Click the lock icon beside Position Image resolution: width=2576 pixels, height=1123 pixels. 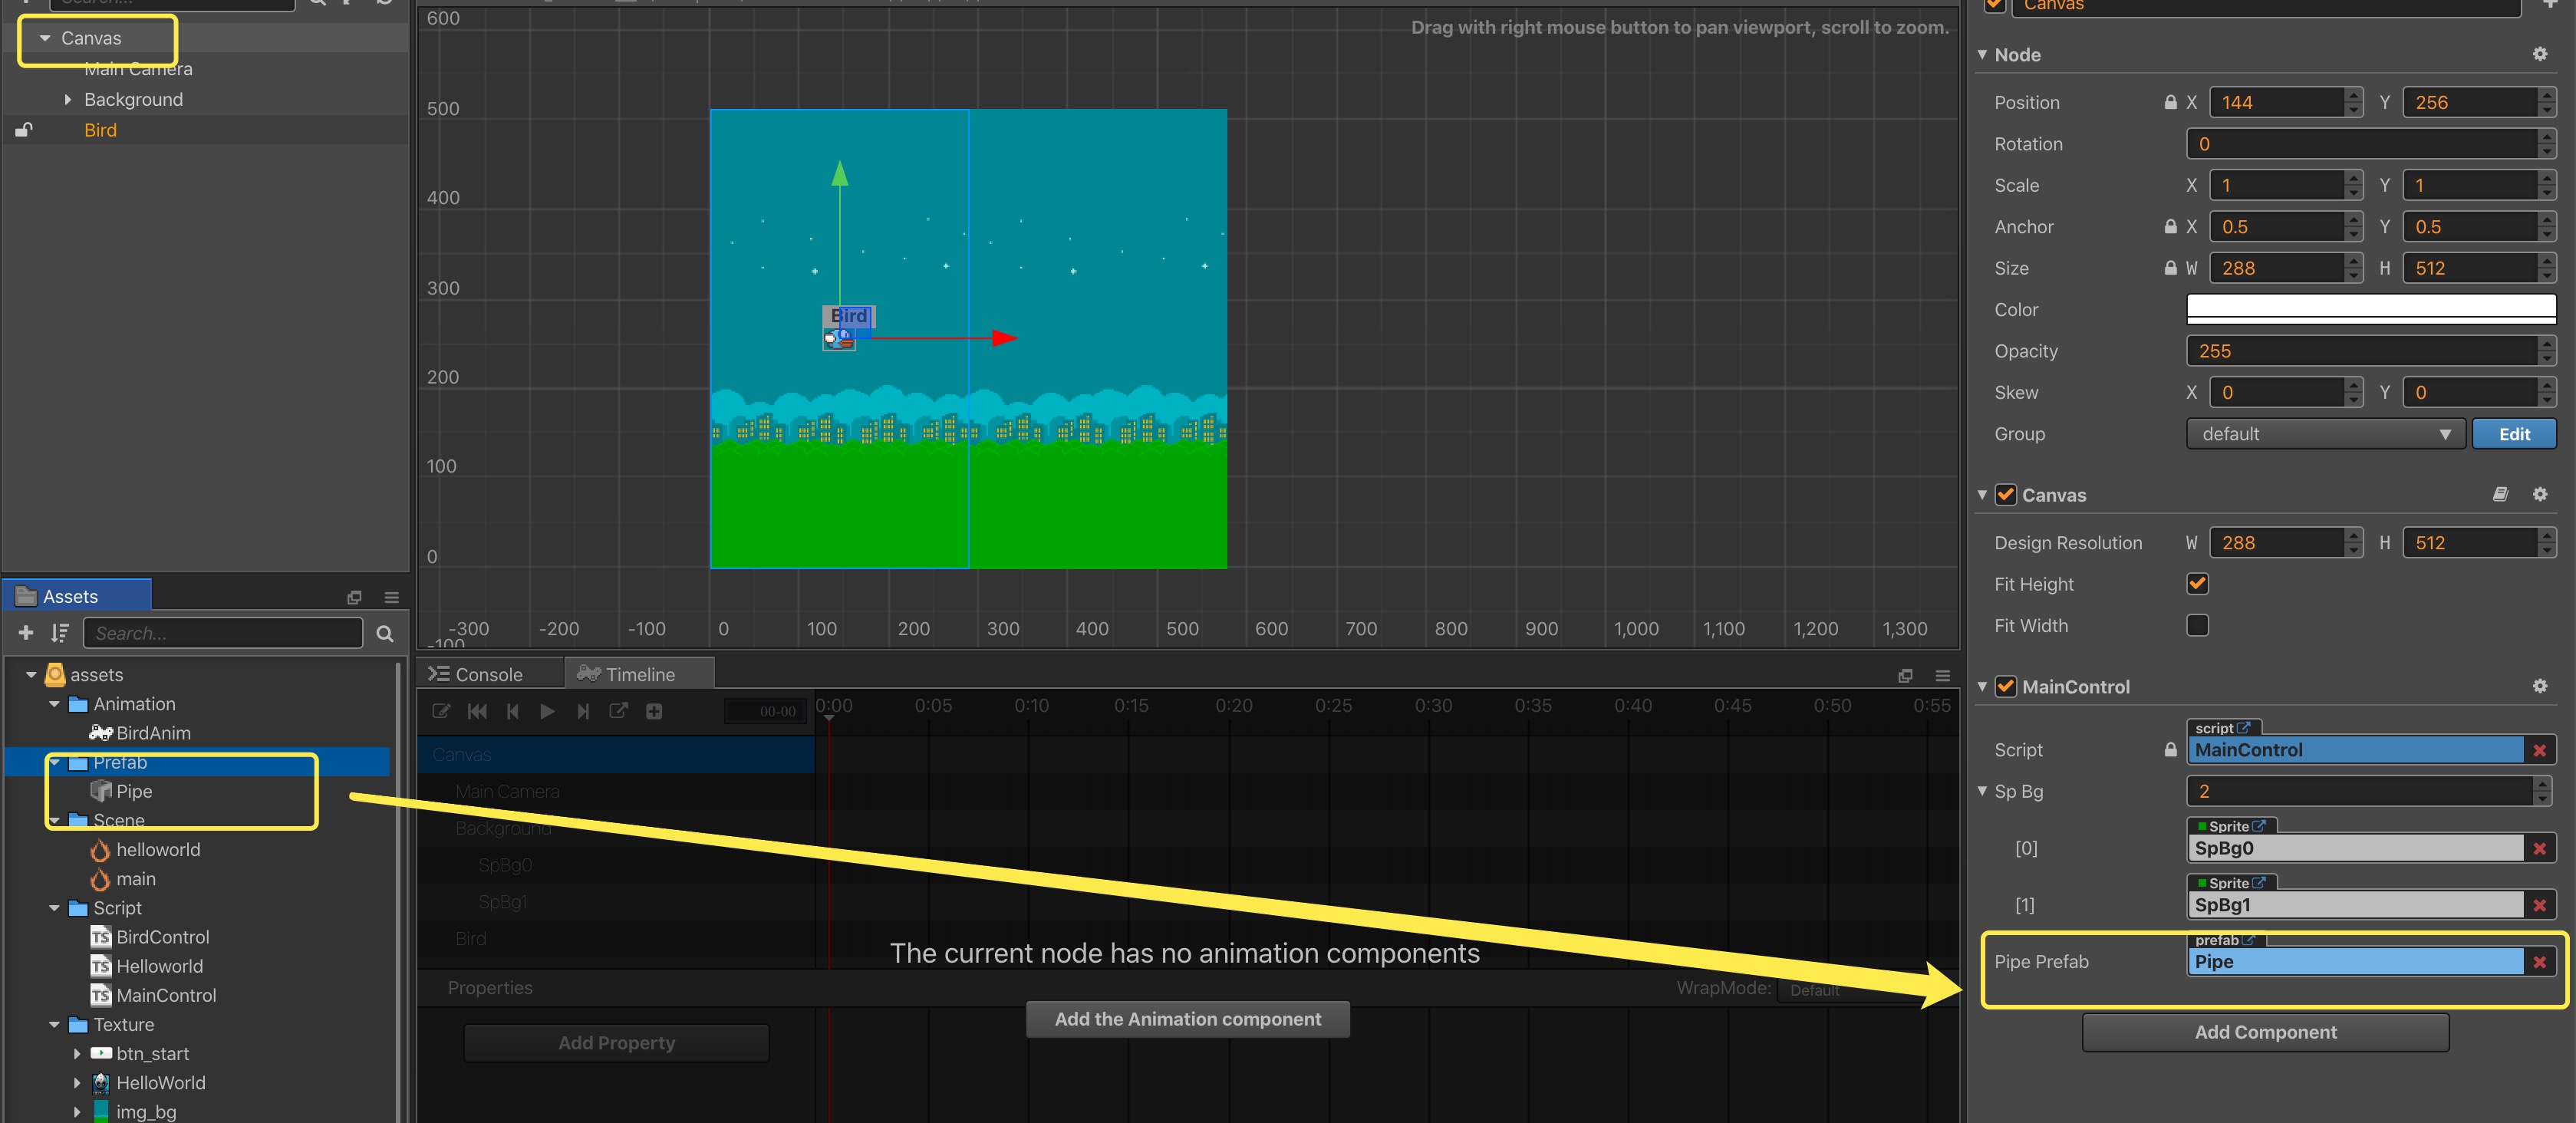pos(2170,102)
